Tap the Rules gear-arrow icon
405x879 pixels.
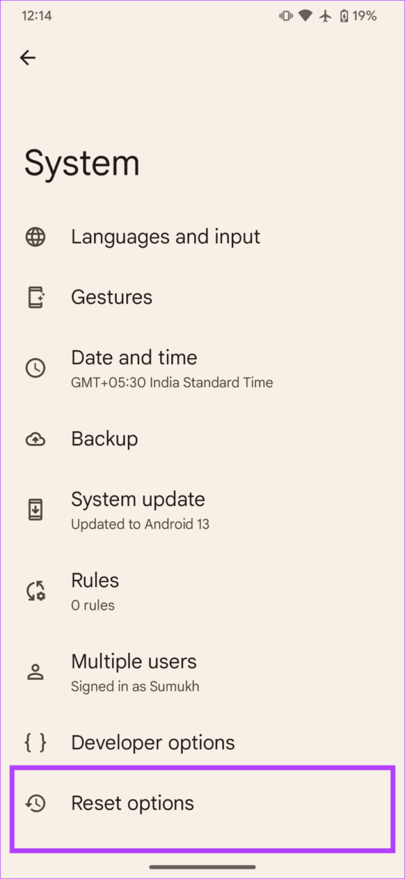pos(35,591)
